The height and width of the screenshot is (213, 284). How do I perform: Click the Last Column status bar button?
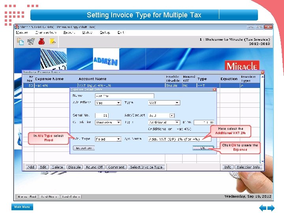(71, 196)
